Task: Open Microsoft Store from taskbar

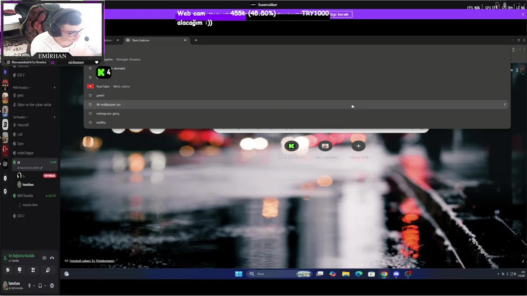Action: (371, 274)
